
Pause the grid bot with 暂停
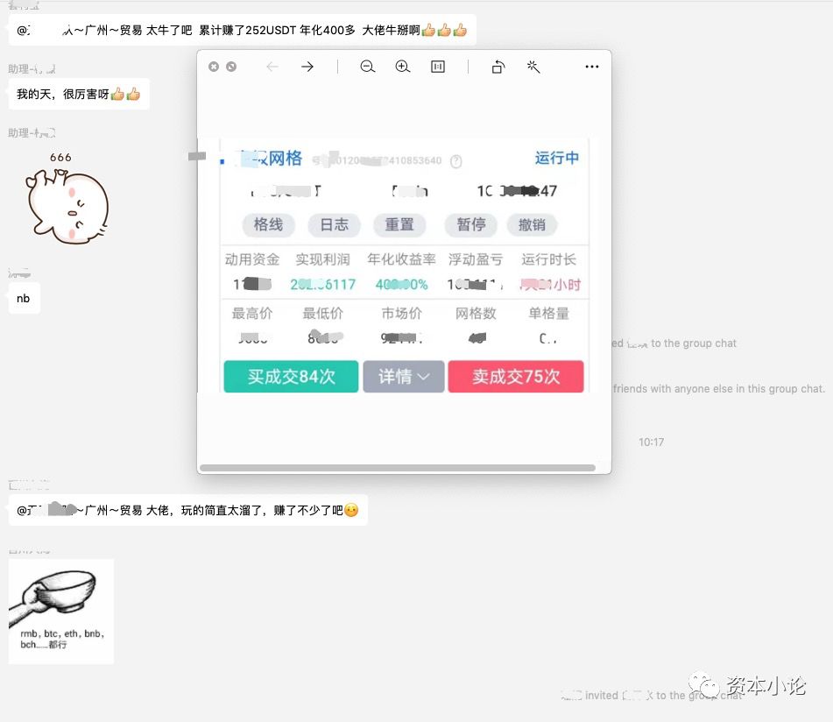[470, 225]
